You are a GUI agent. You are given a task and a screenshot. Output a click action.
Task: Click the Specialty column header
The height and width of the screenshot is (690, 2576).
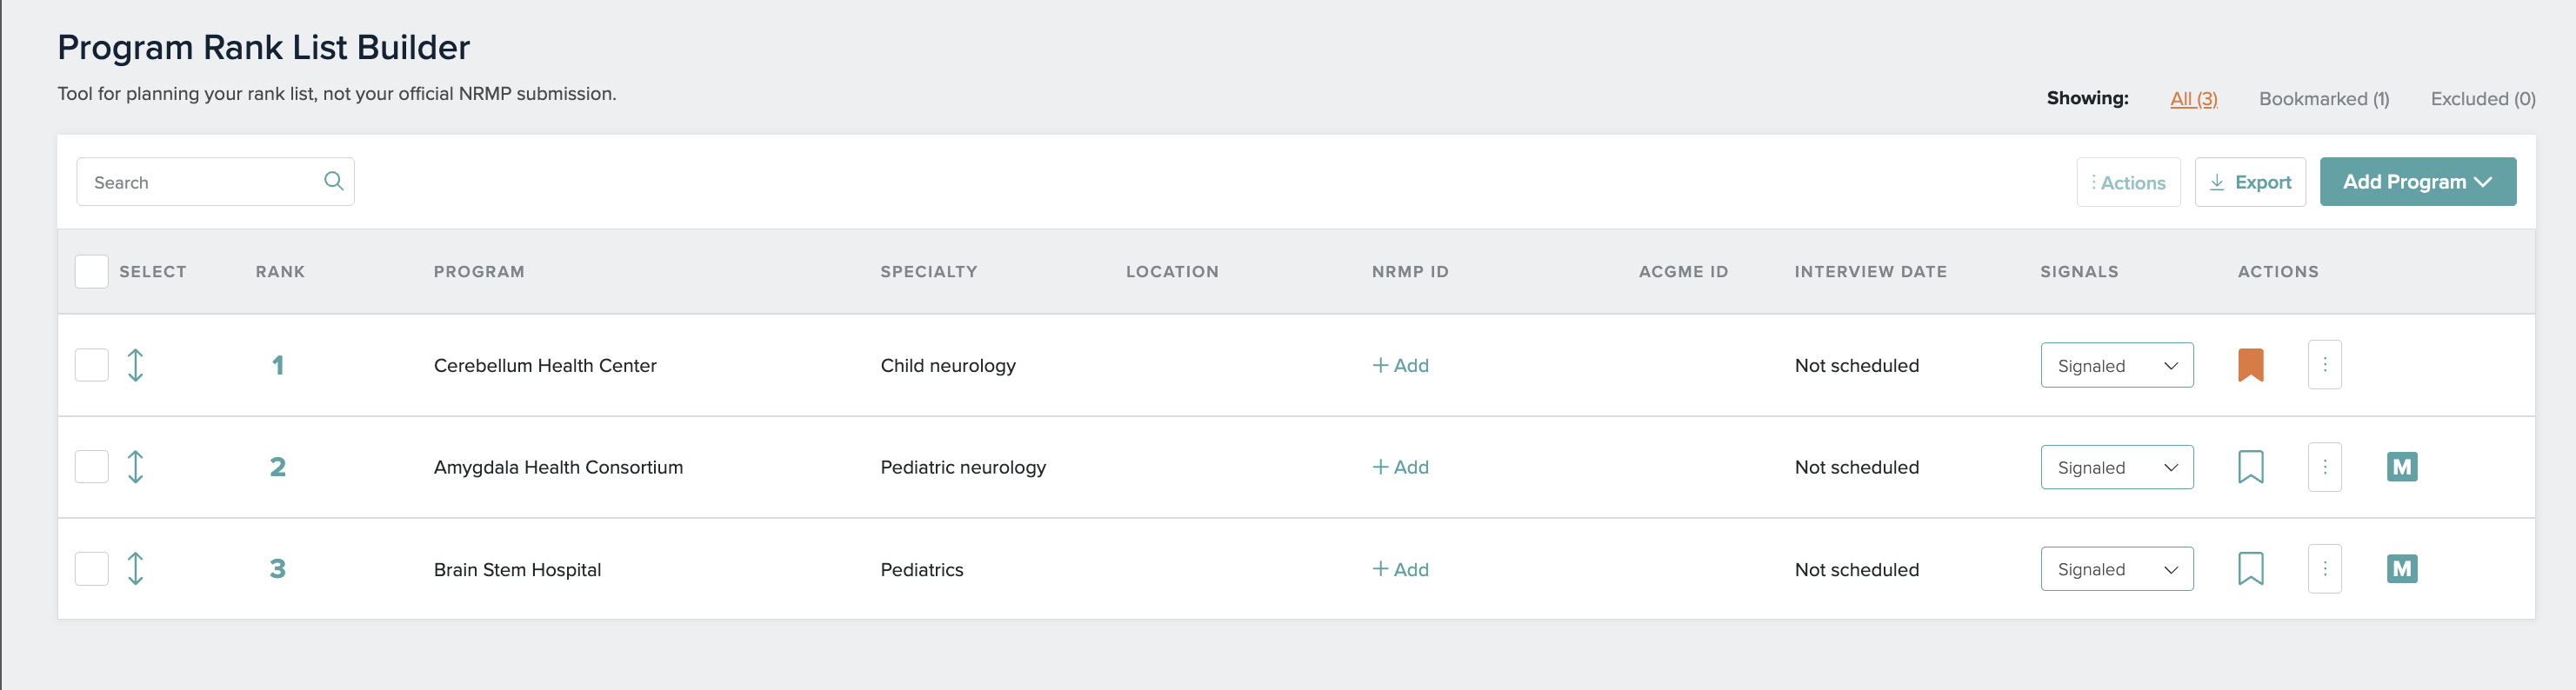coord(929,272)
